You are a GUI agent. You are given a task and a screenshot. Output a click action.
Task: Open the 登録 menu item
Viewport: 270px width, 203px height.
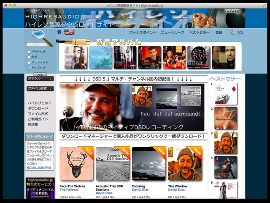[219, 33]
